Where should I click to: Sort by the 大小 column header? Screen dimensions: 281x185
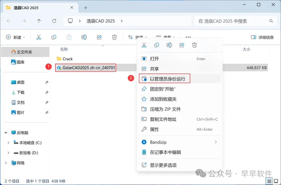coord(246,49)
